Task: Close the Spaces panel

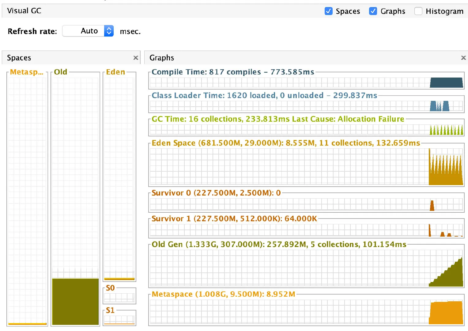Action: [x=136, y=58]
